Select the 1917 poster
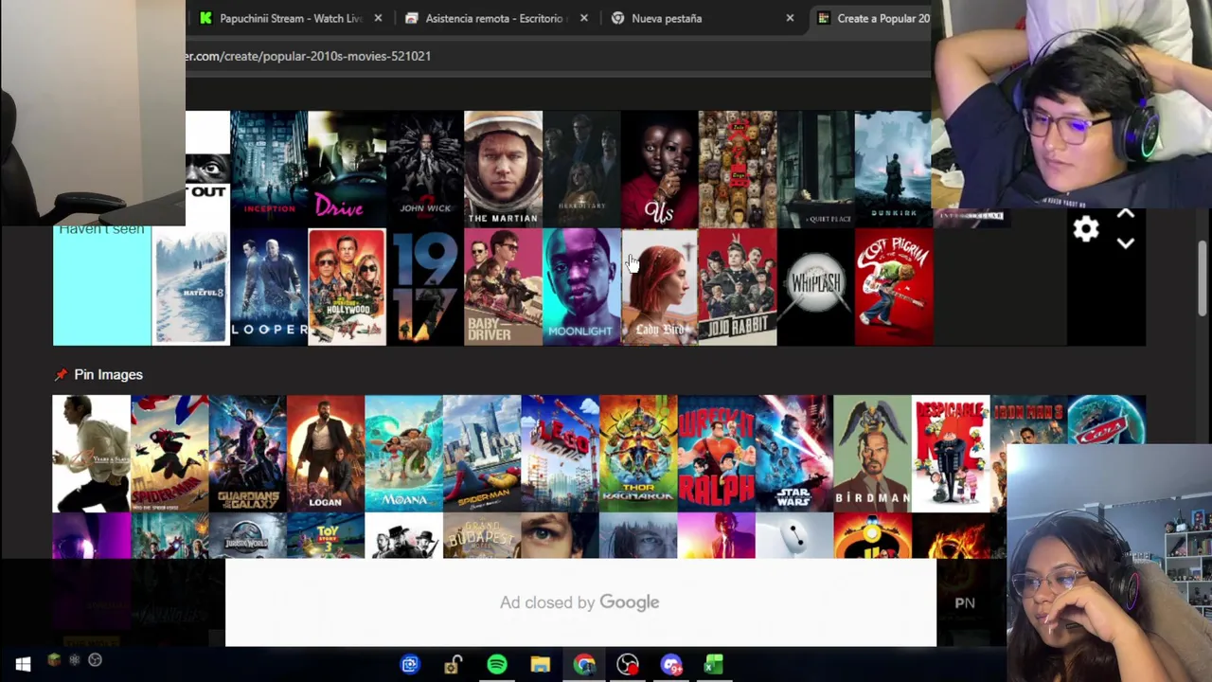This screenshot has width=1212, height=682. [x=425, y=287]
